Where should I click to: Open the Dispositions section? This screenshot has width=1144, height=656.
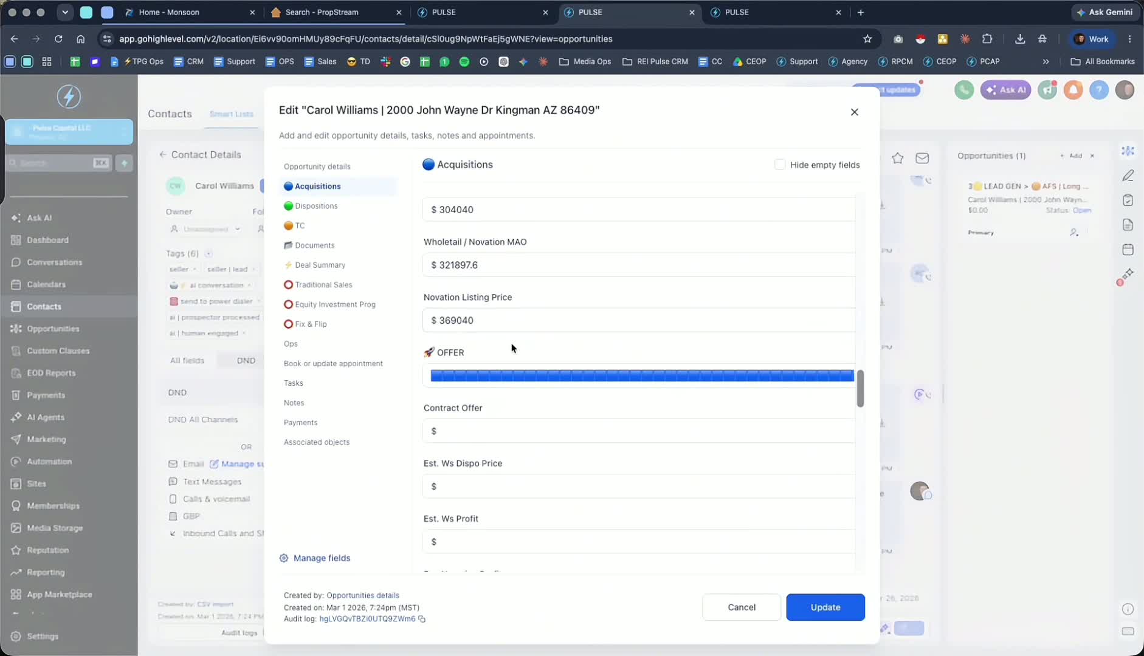[311, 206]
